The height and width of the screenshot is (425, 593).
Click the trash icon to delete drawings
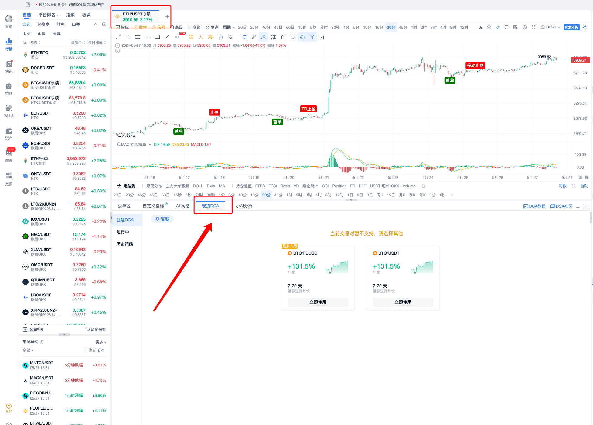[x=322, y=37]
